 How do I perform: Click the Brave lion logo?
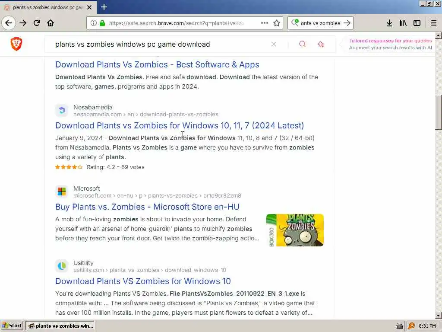[x=16, y=44]
